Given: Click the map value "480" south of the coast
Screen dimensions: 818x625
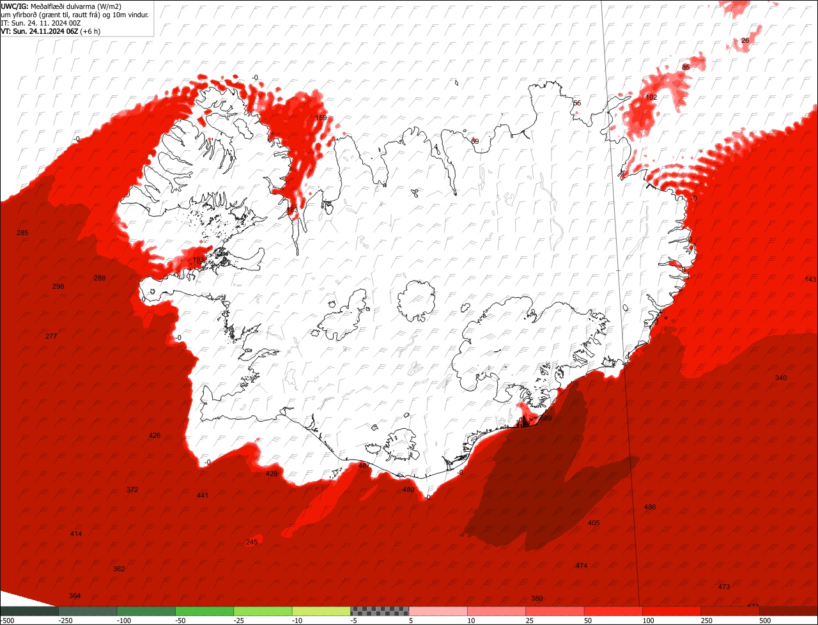Looking at the screenshot, I should coord(408,490).
